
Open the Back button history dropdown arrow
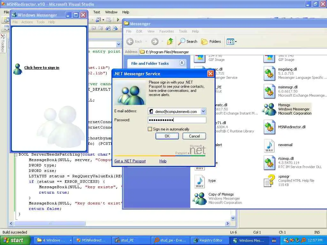click(x=146, y=41)
